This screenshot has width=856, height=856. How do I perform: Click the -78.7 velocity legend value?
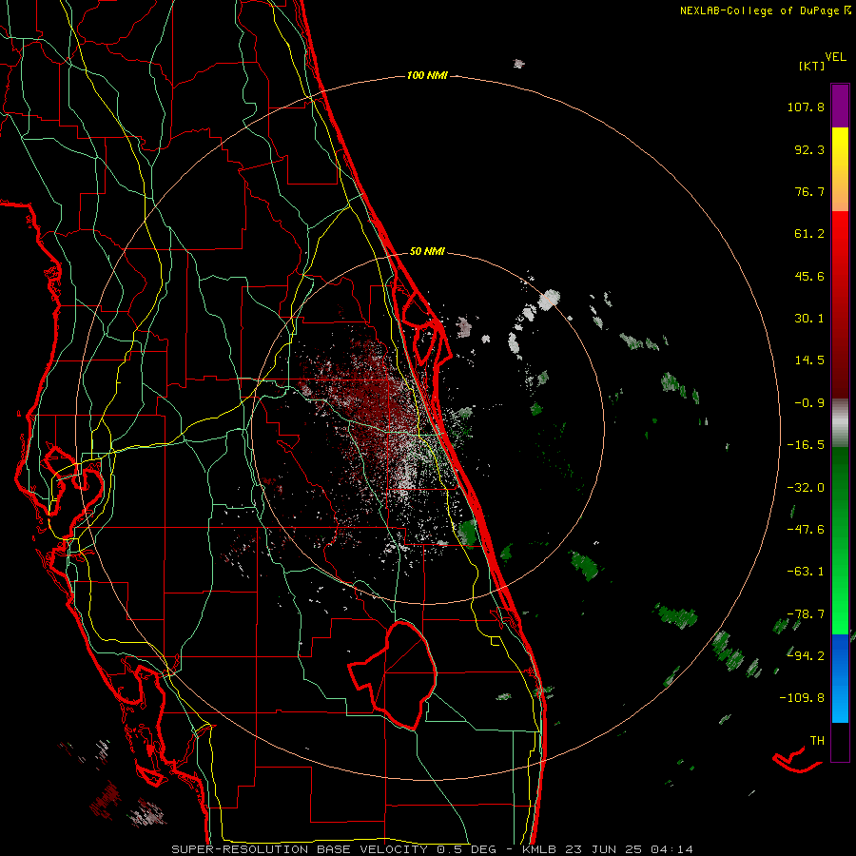point(806,614)
